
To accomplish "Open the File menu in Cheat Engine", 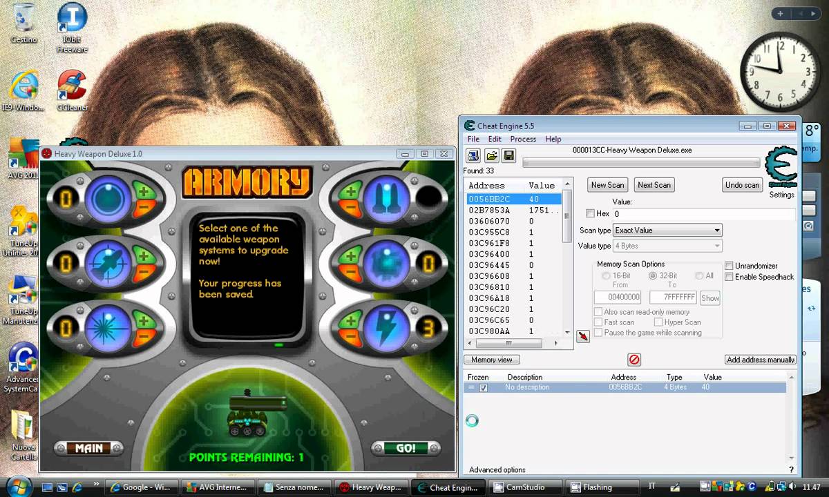I will pyautogui.click(x=473, y=139).
